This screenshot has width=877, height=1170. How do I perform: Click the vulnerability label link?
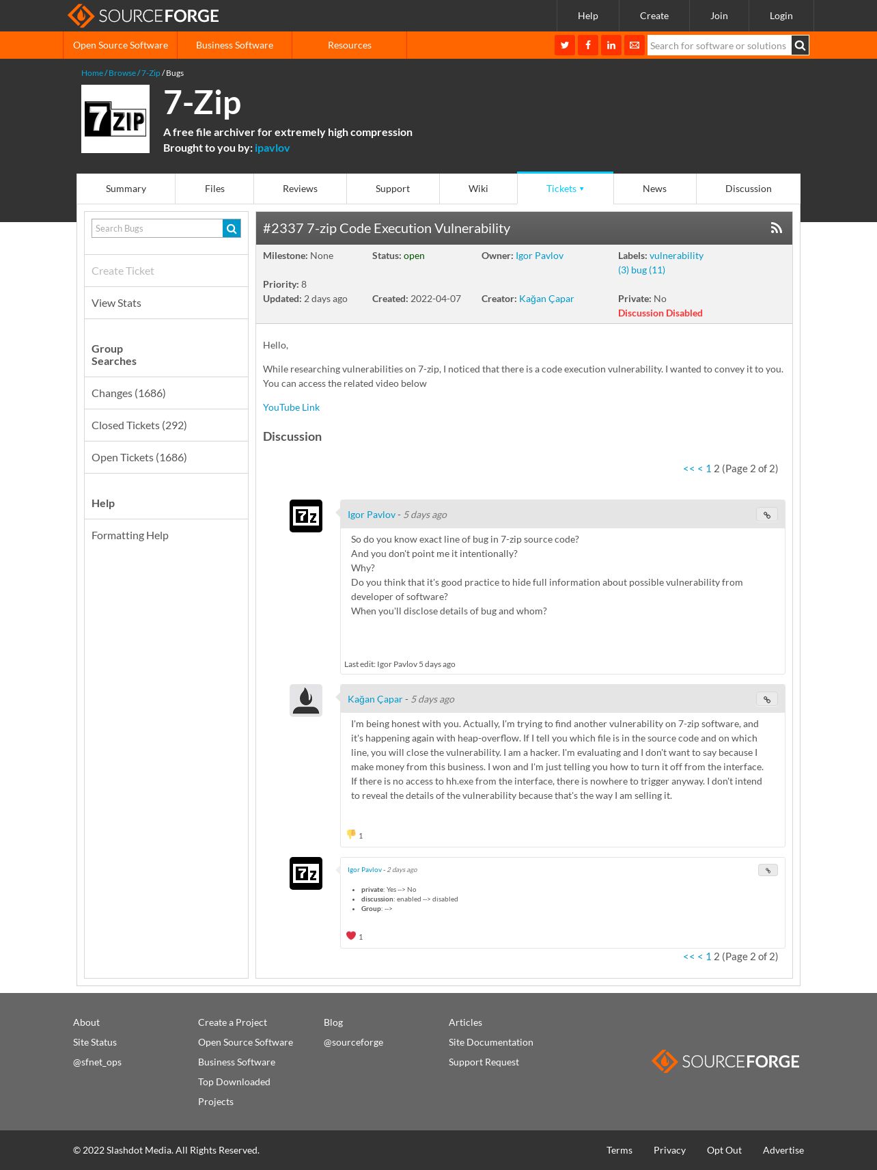676,256
